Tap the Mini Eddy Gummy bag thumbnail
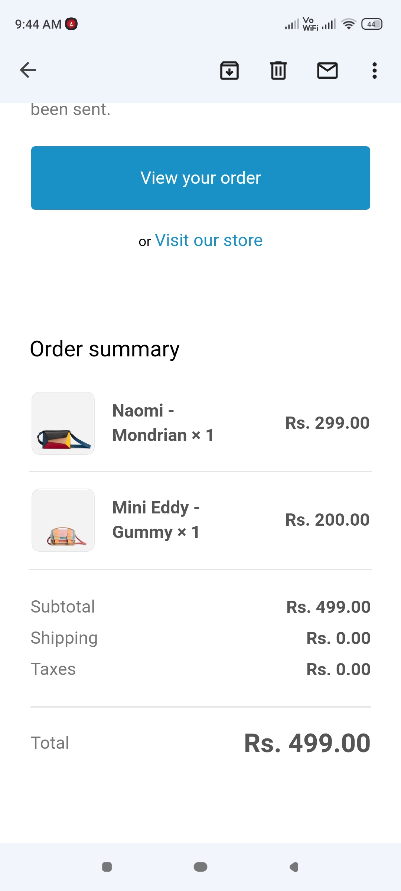Screen dimensions: 401x891 tap(63, 520)
